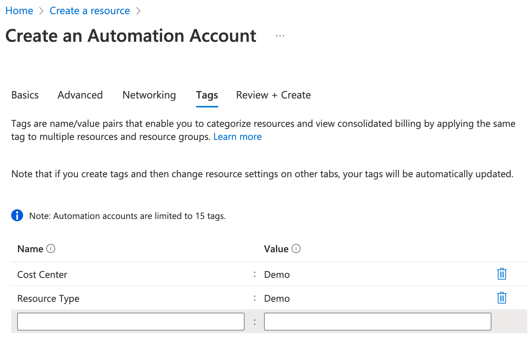
Task: Navigate to Create a resource breadcrumb
Action: click(89, 11)
